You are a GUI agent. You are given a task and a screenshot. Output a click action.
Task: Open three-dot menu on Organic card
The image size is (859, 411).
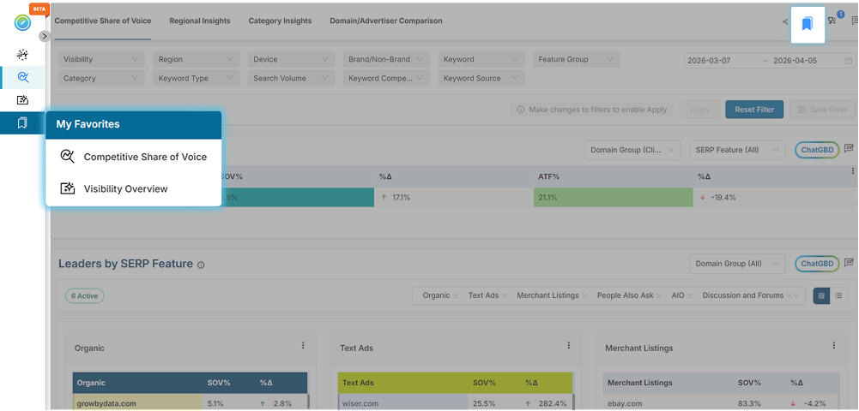point(303,346)
